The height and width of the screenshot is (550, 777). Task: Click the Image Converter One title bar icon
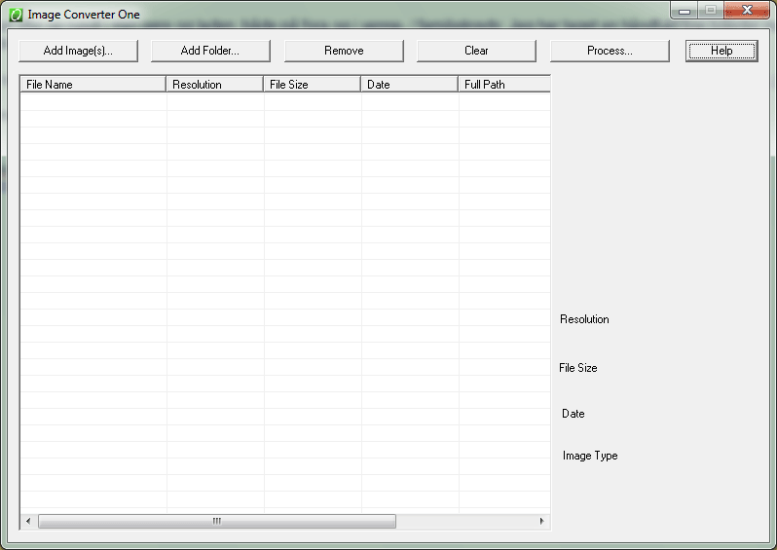point(17,15)
